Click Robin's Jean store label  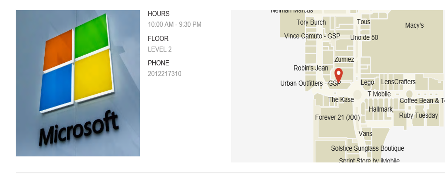[x=311, y=68]
